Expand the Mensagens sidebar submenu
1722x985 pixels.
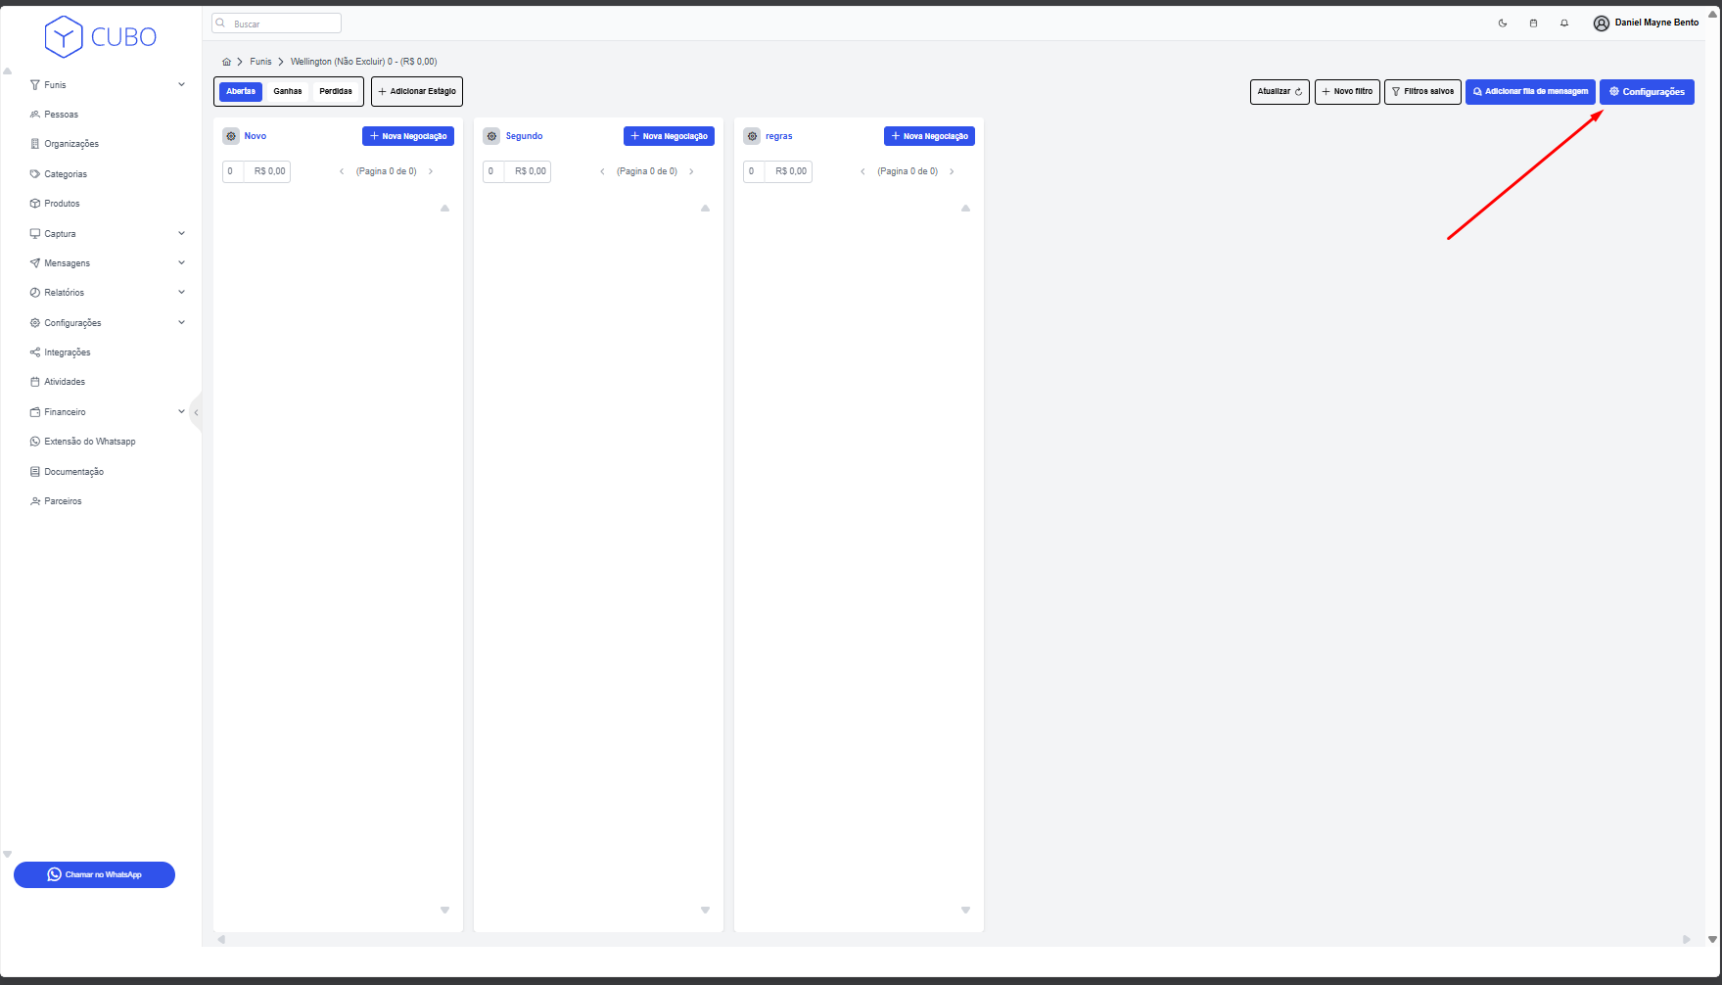tap(181, 263)
